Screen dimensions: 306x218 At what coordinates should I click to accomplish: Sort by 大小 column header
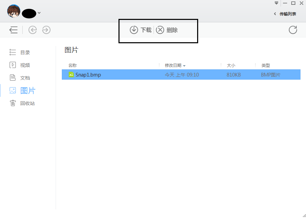pos(231,65)
